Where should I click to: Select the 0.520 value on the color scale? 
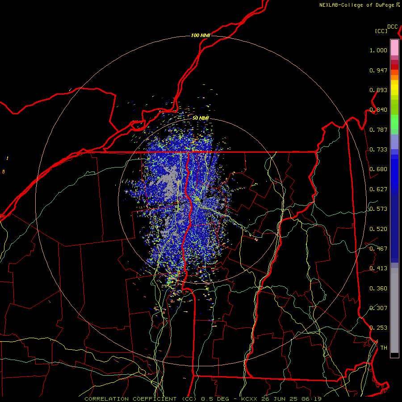point(378,229)
